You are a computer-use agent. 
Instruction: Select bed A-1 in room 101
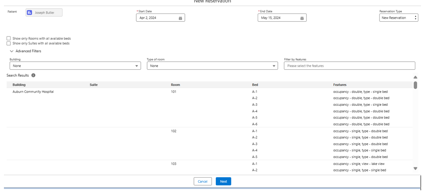click(x=255, y=92)
